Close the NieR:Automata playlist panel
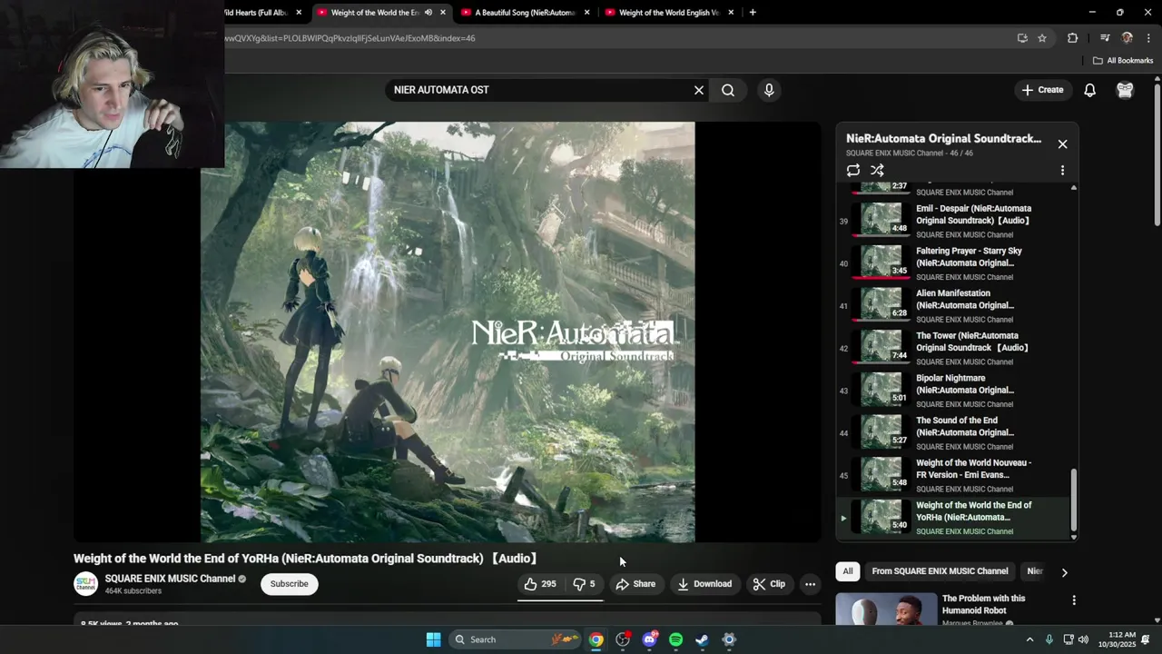The image size is (1162, 654). (x=1062, y=144)
